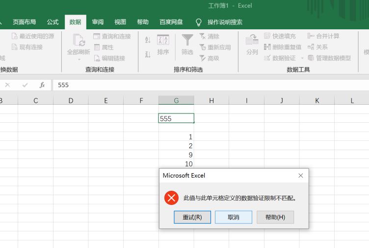Click the formula bar confirm checkmark
Screen dimensions: 369x248
(x=25, y=85)
